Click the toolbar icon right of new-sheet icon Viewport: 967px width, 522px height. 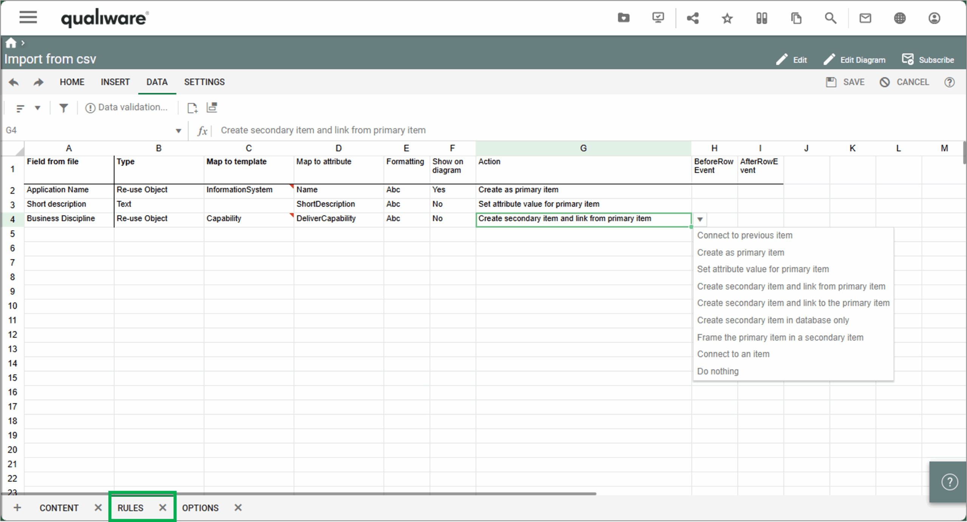pyautogui.click(x=212, y=108)
